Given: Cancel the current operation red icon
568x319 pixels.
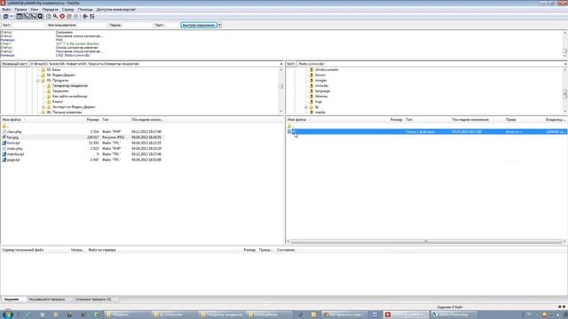Looking at the screenshot, I should point(62,16).
